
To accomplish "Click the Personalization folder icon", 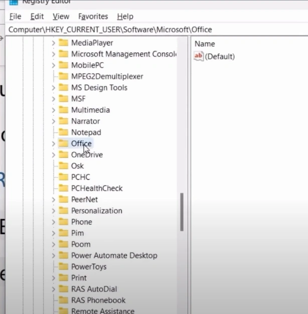I will click(63, 211).
